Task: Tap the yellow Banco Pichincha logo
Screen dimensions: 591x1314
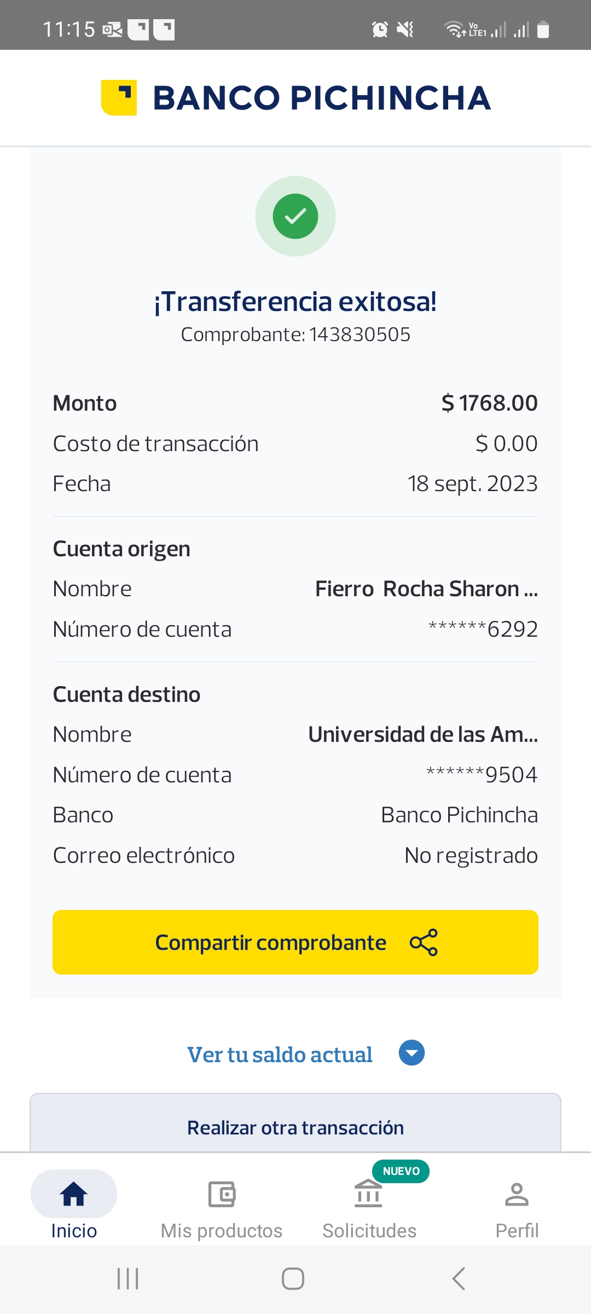Action: point(119,98)
